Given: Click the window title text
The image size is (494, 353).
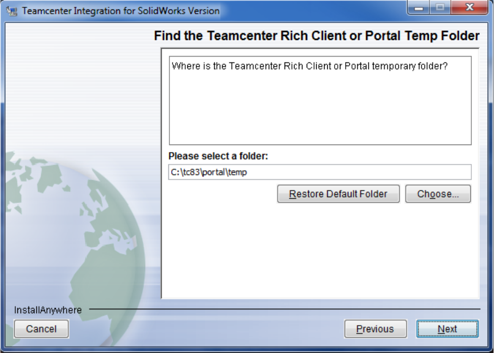Looking at the screenshot, I should [x=120, y=11].
